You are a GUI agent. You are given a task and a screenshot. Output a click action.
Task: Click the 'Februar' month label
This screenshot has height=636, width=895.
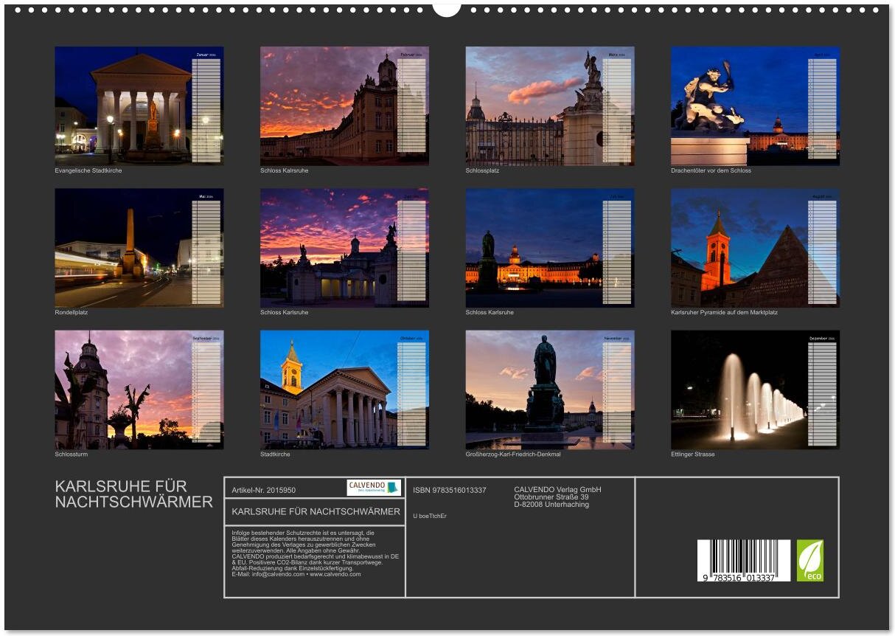pos(407,55)
